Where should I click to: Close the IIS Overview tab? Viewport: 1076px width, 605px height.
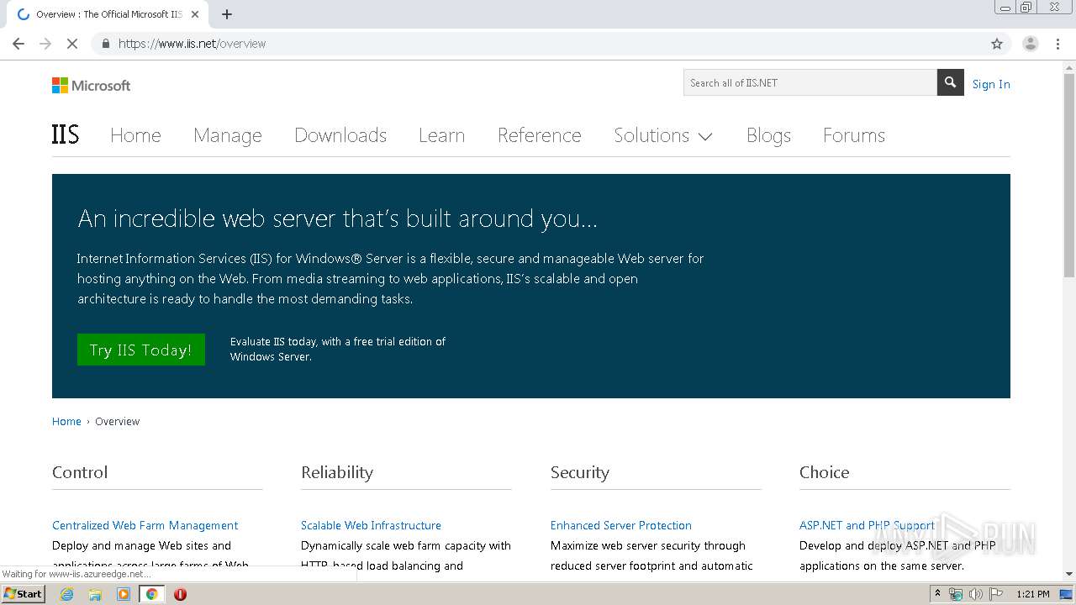(195, 14)
